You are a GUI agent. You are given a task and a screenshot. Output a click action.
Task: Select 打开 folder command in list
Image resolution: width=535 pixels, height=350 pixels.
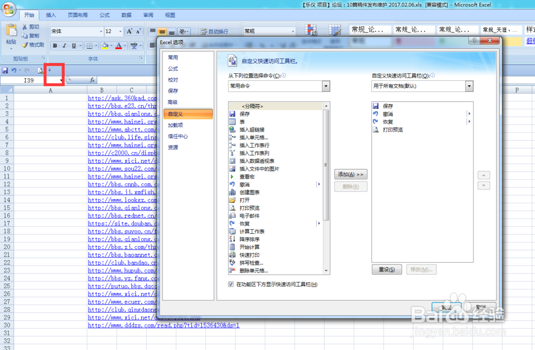point(276,200)
